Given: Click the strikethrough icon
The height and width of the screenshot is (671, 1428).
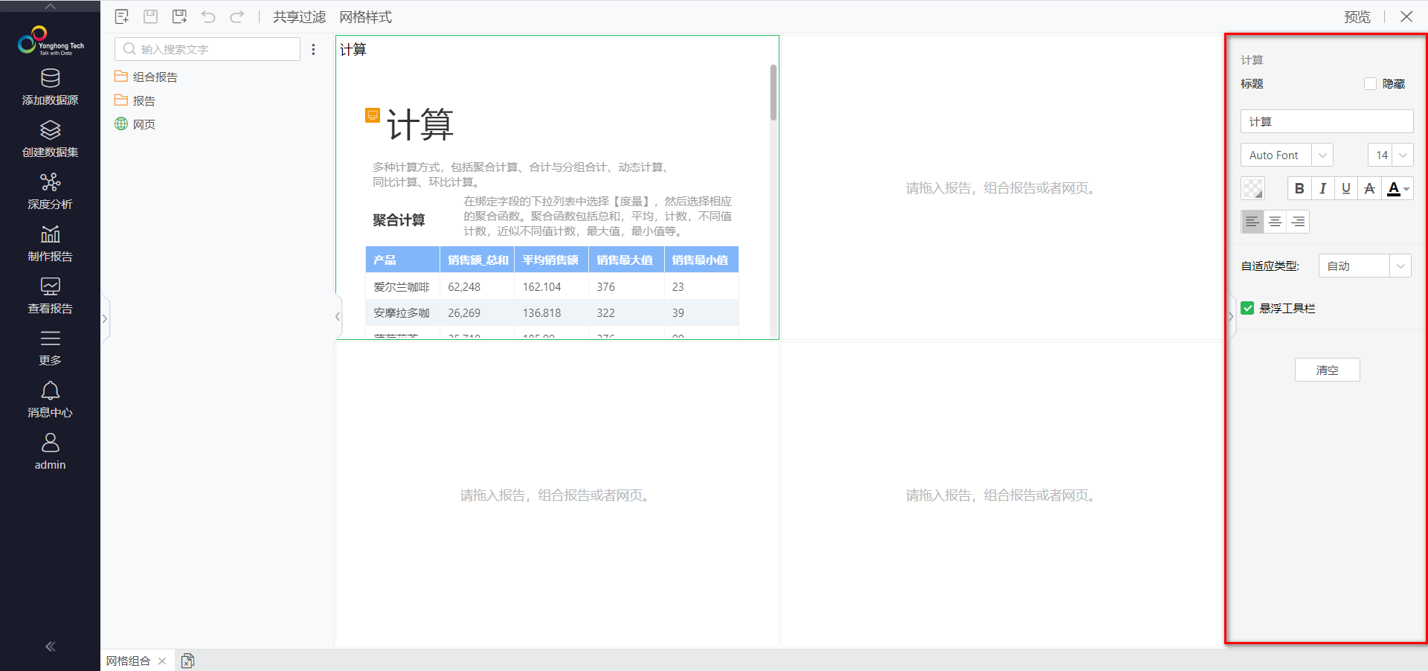Looking at the screenshot, I should [x=1369, y=189].
